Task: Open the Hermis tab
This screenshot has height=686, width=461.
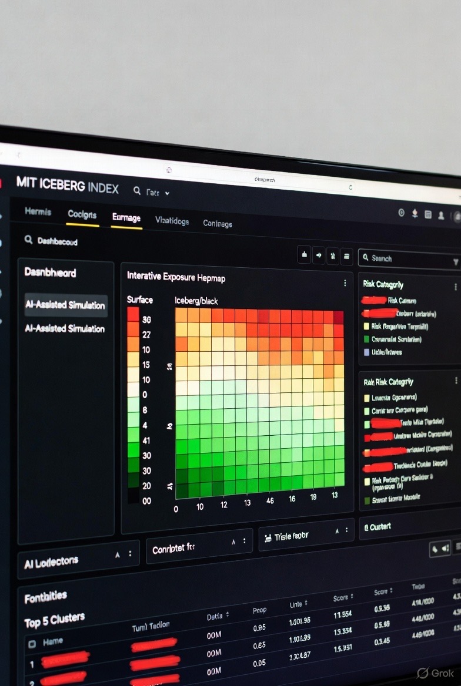Action: pos(38,212)
